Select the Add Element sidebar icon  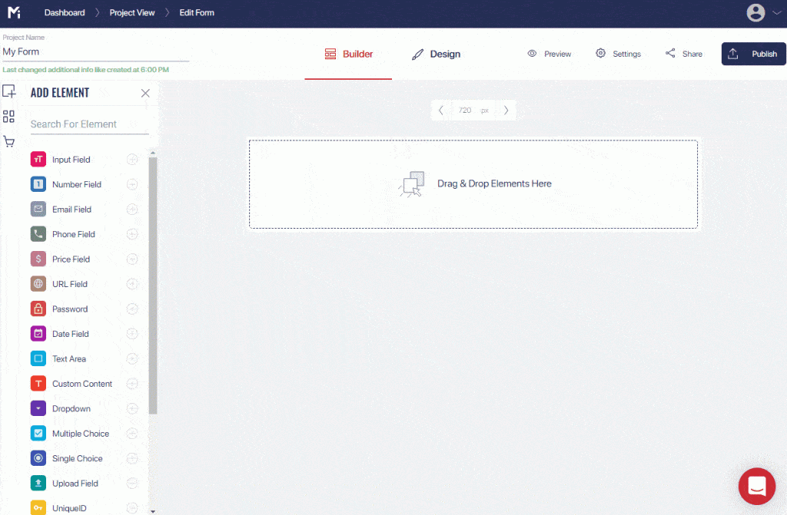(9, 91)
